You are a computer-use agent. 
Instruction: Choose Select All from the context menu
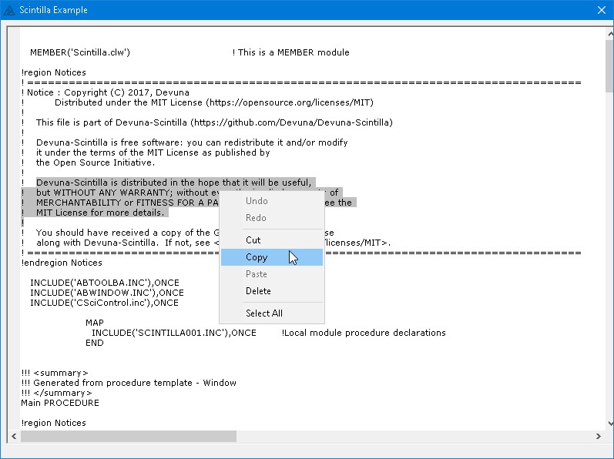pos(263,313)
